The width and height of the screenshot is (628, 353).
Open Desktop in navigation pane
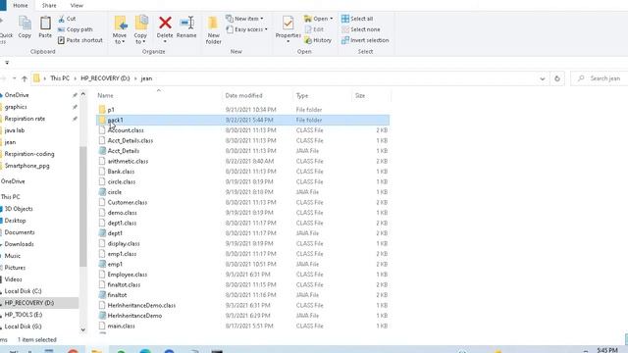click(16, 221)
